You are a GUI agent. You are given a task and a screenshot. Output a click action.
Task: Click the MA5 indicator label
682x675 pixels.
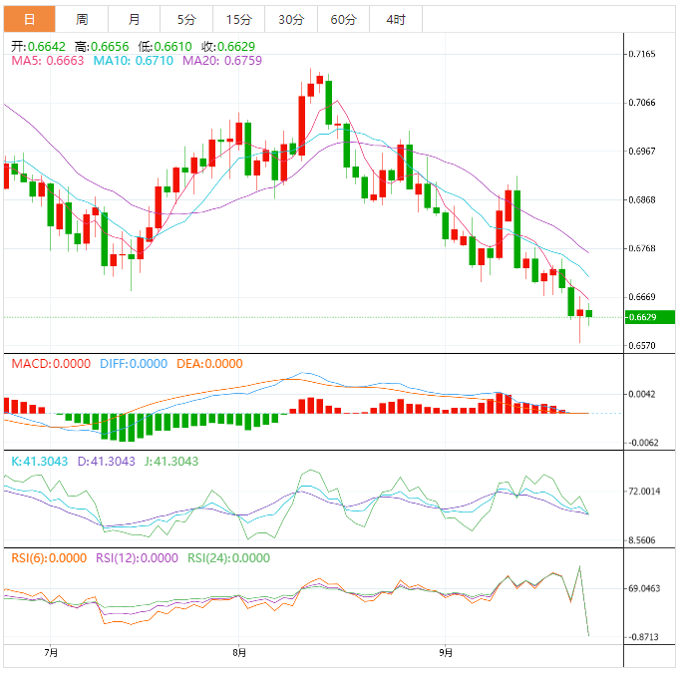[x=47, y=61]
